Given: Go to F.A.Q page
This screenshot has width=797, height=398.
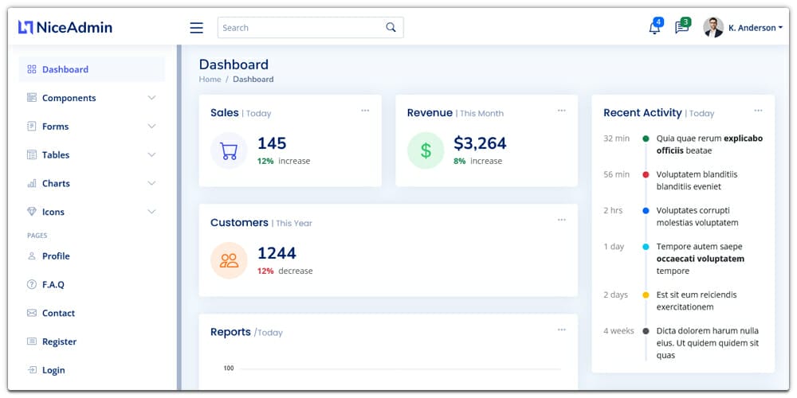Looking at the screenshot, I should pyautogui.click(x=53, y=284).
